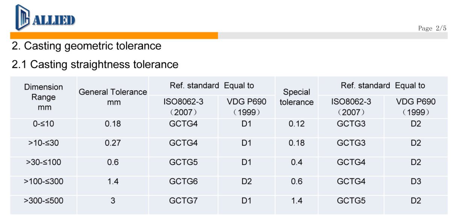Click 'VDG P690 (1999)' subheader left of Special tolerance
This screenshot has width=451, height=215.
point(247,107)
